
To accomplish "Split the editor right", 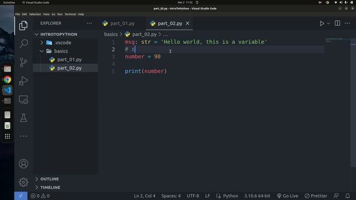I will 338,23.
